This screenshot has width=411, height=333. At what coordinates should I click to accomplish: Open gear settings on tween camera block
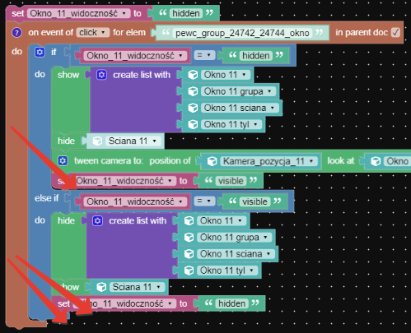pyautogui.click(x=63, y=160)
